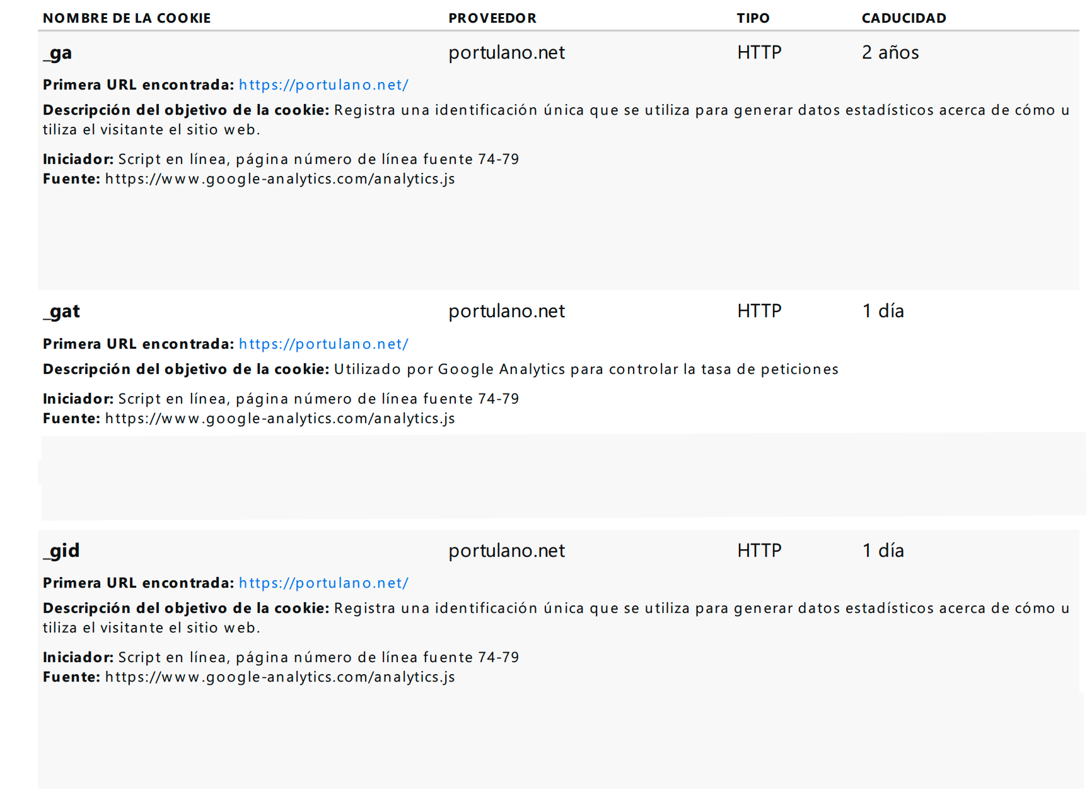Click the HTTP type in the _gat row
This screenshot has width=1087, height=792.
point(759,312)
